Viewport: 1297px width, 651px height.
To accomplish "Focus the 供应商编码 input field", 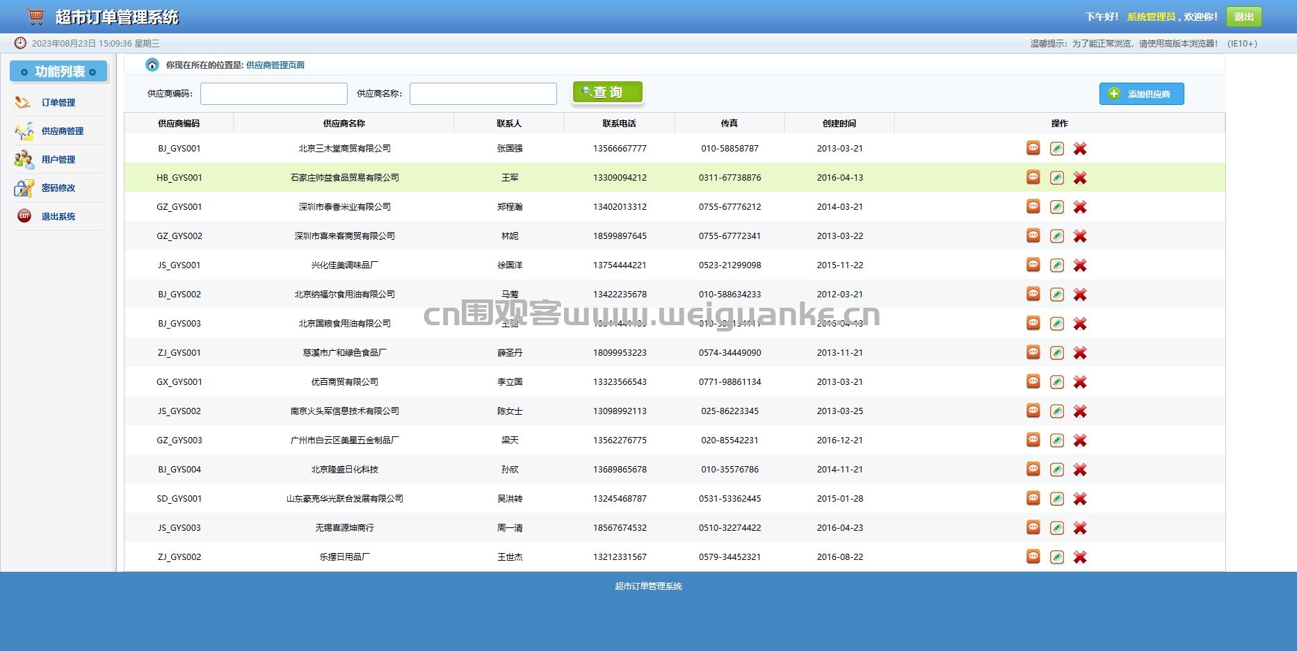I will 274,94.
